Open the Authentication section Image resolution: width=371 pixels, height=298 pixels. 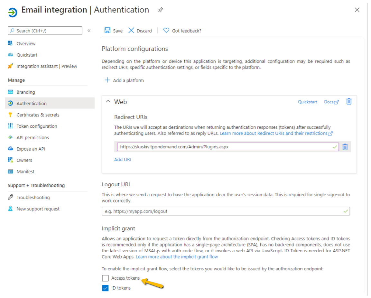[32, 103]
